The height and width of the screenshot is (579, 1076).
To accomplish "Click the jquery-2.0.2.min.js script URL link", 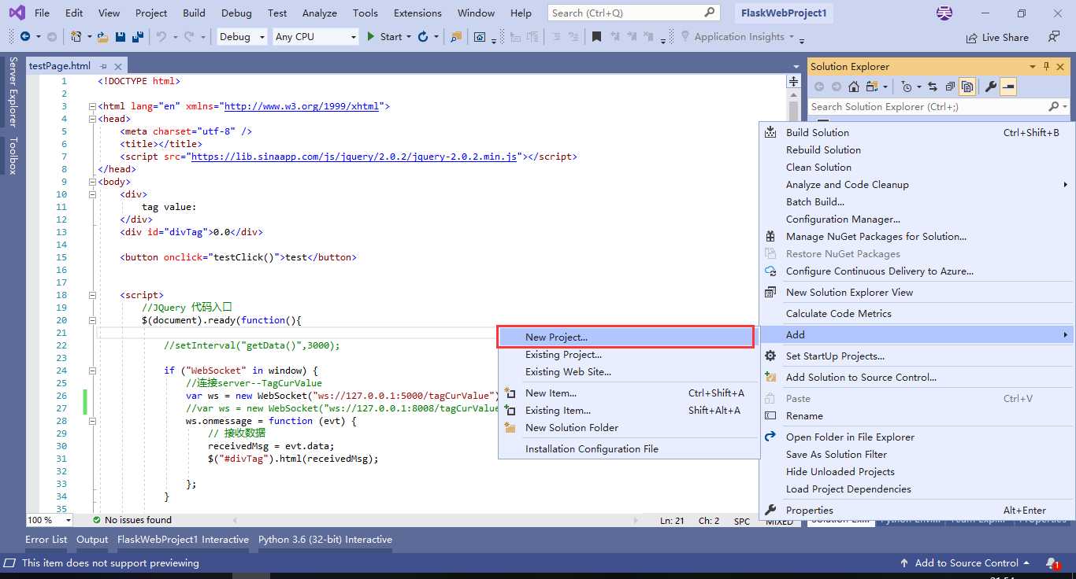I will (354, 157).
